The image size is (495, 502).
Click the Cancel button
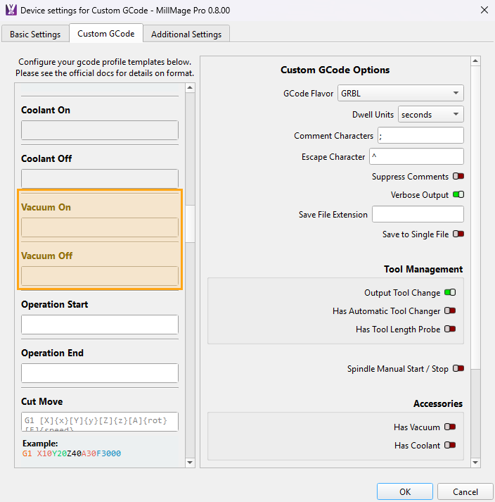[x=465, y=491]
